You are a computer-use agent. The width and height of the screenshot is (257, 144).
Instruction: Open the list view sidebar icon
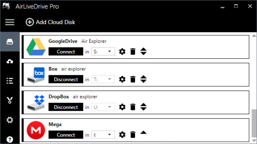[x=10, y=81]
